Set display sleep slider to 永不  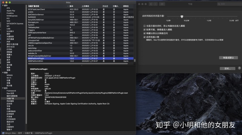point(237,16)
